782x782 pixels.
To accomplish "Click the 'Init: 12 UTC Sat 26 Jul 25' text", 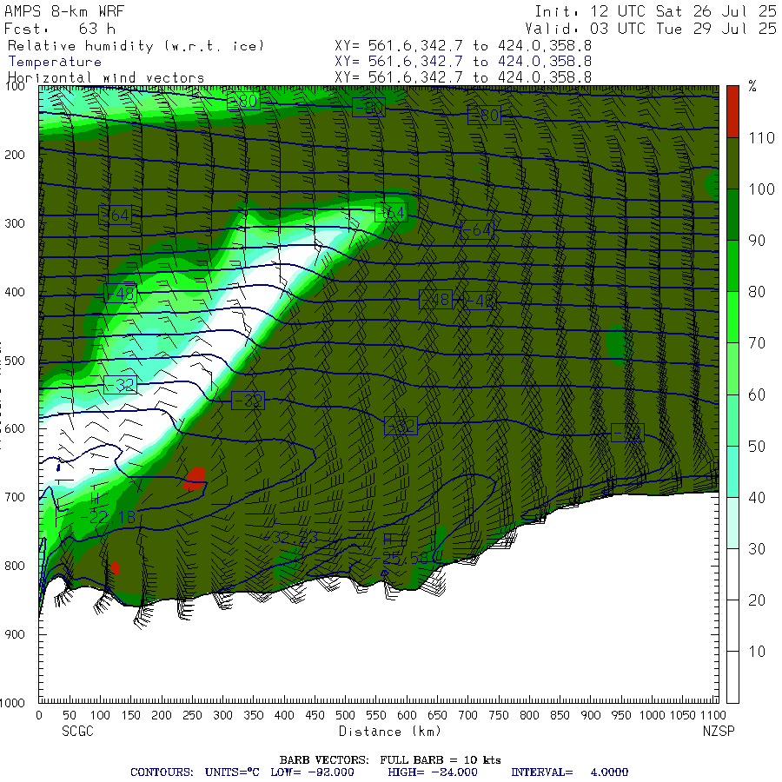I will pyautogui.click(x=655, y=11).
